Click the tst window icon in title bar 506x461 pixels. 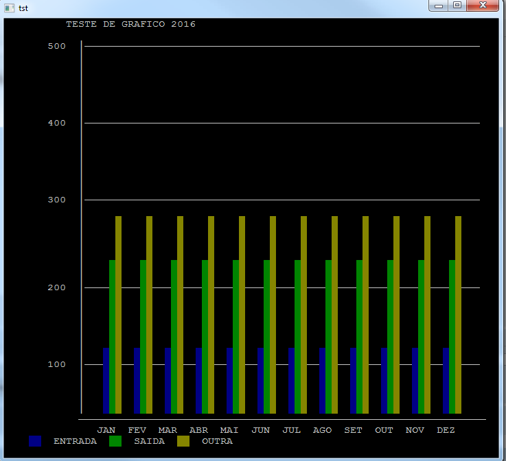(10, 8)
